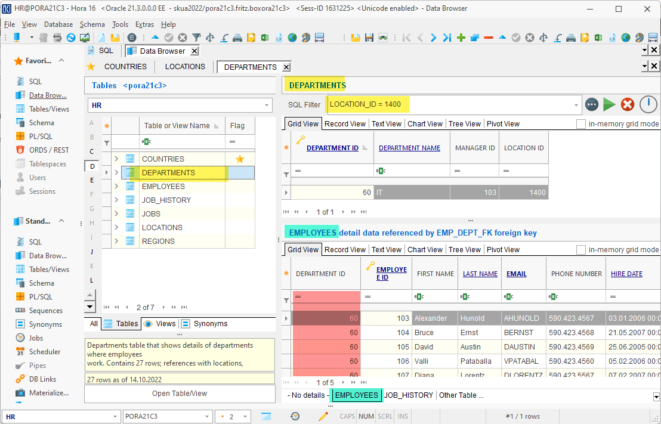Viewport: 661px width, 424px height.
Task: Toggle Views filter below table list
Action: [160, 324]
